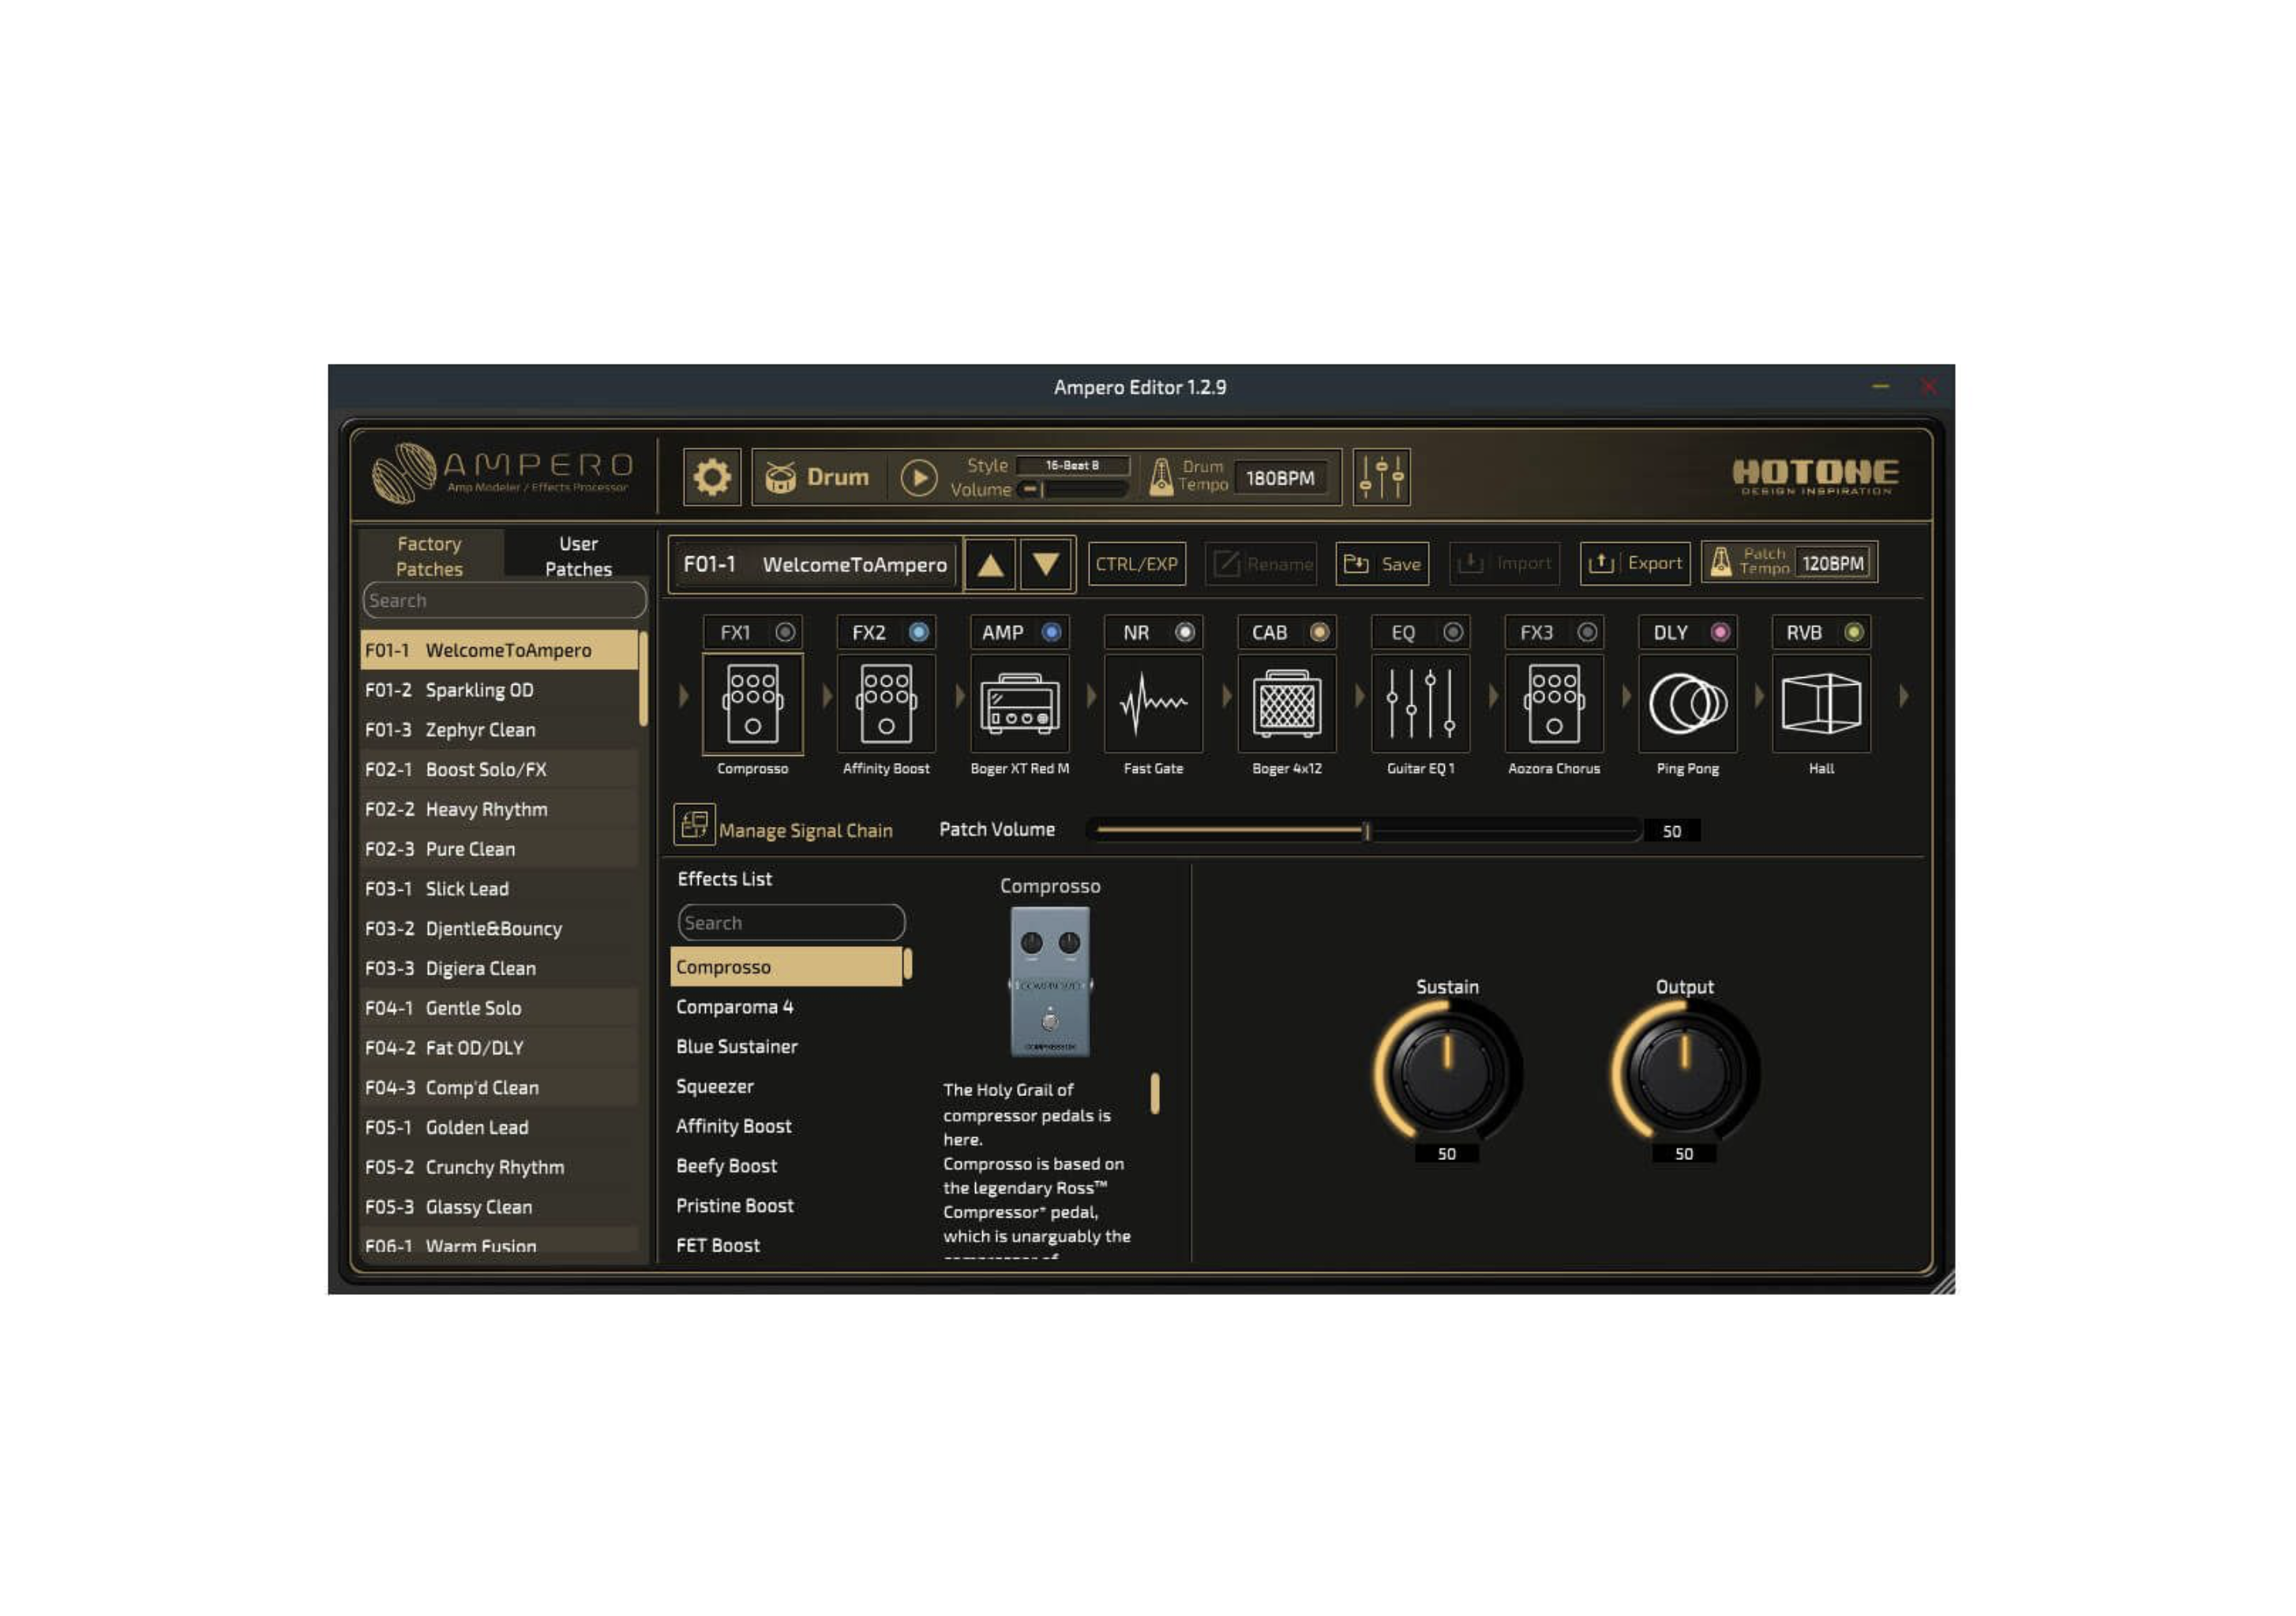Select the Aozora Chorus pedal in FX3
The height and width of the screenshot is (1616, 2296).
click(x=1554, y=704)
